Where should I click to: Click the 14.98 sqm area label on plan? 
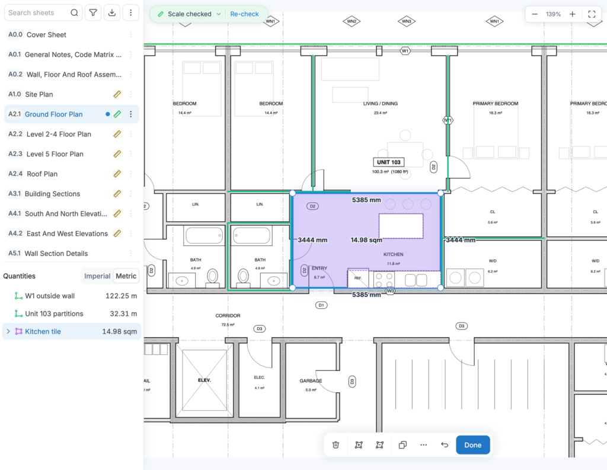tap(366, 240)
